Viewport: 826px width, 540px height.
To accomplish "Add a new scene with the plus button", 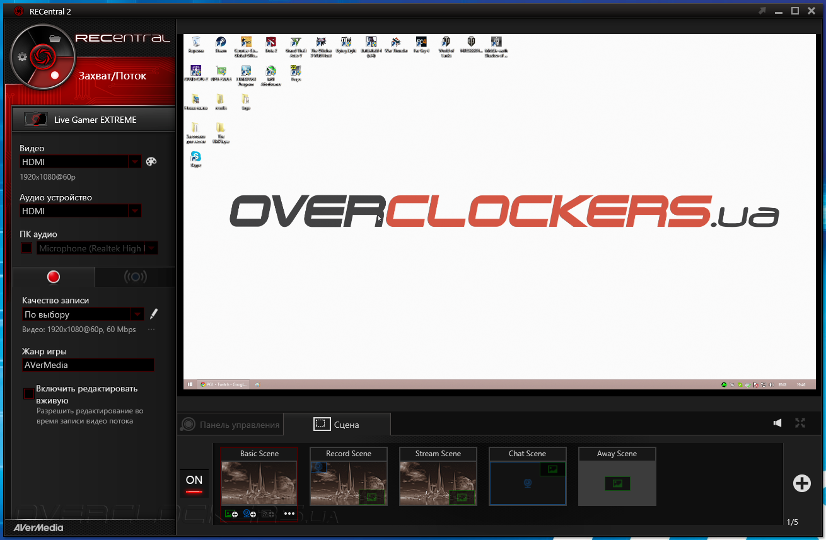I will coord(801,483).
